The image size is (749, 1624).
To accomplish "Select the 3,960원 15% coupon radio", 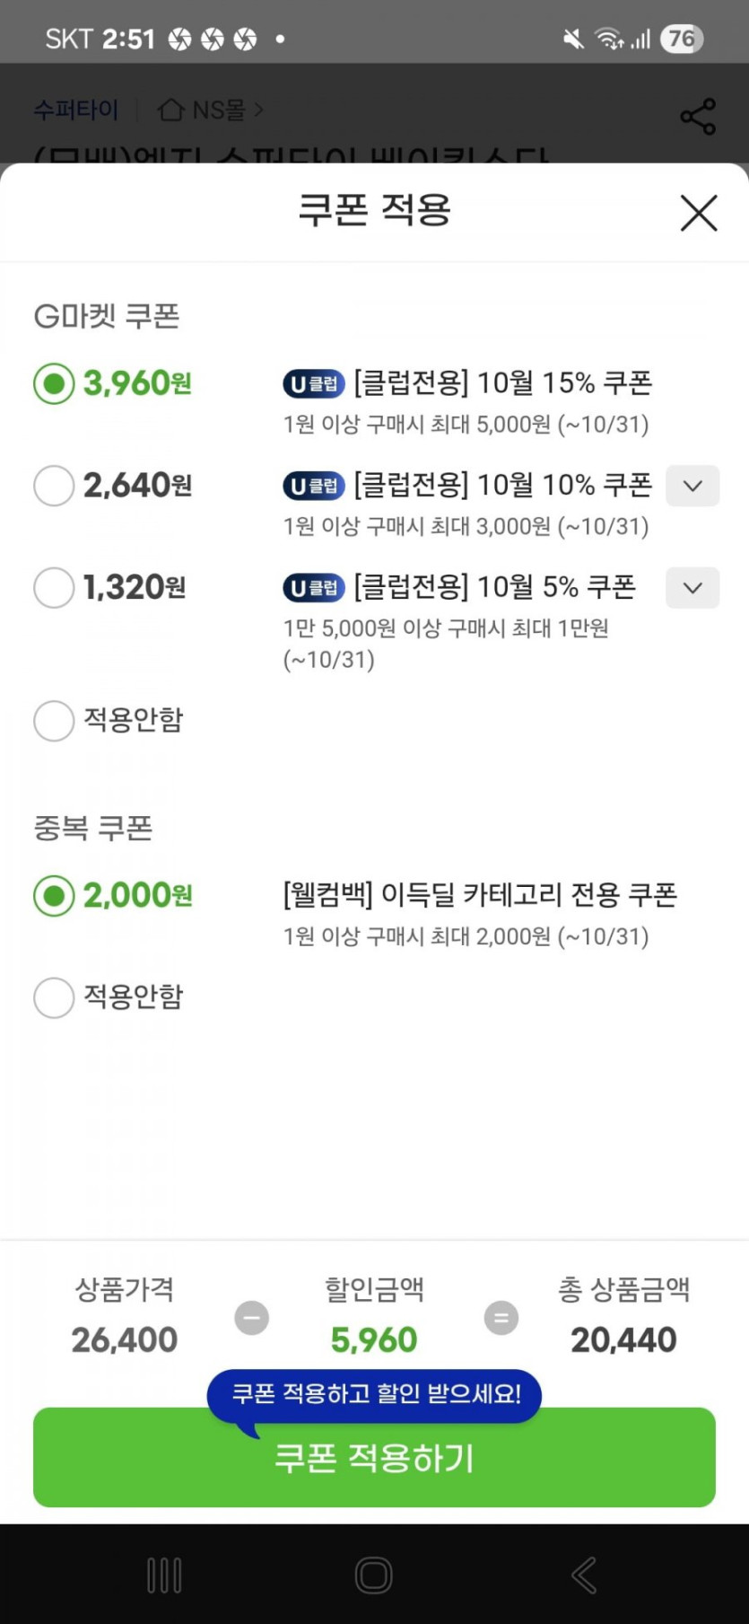I will pos(54,384).
